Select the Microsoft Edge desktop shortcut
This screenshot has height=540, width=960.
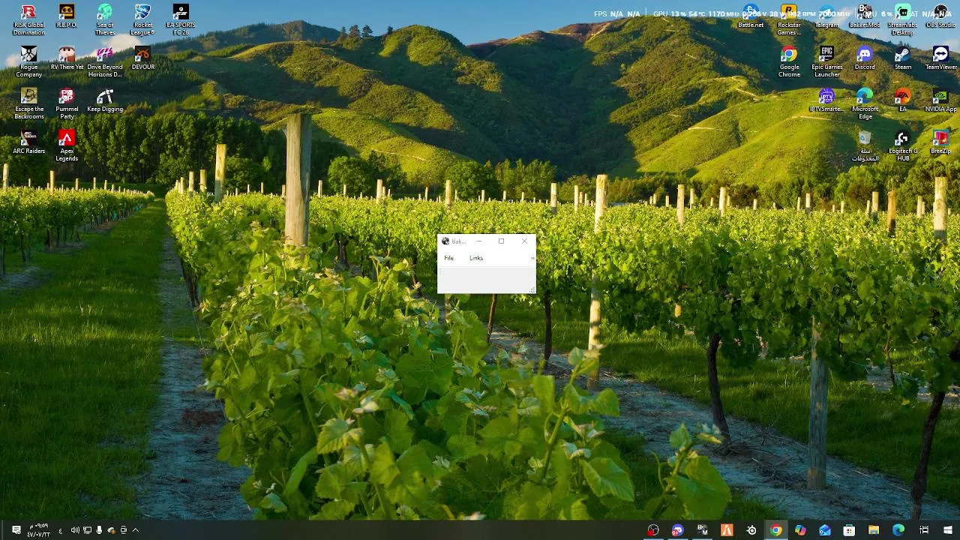[x=865, y=104]
